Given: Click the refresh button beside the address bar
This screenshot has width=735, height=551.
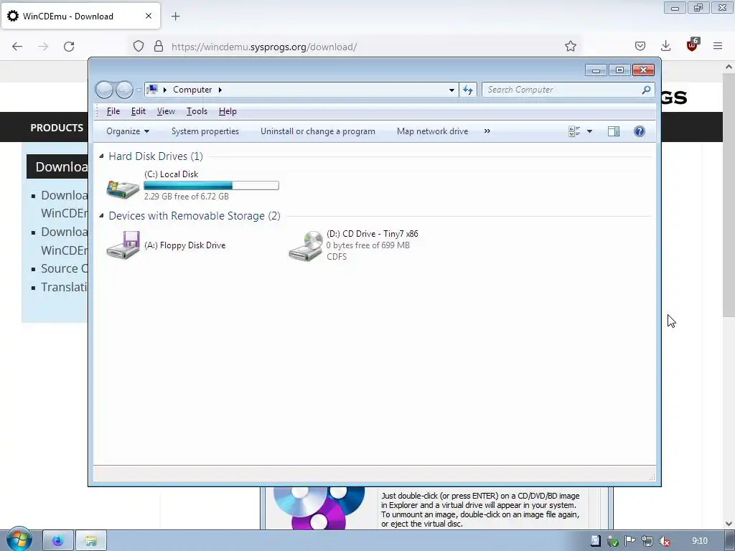Looking at the screenshot, I should tap(468, 90).
